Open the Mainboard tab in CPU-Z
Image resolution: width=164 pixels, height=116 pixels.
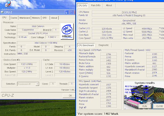pyautogui.click(x=25, y=18)
